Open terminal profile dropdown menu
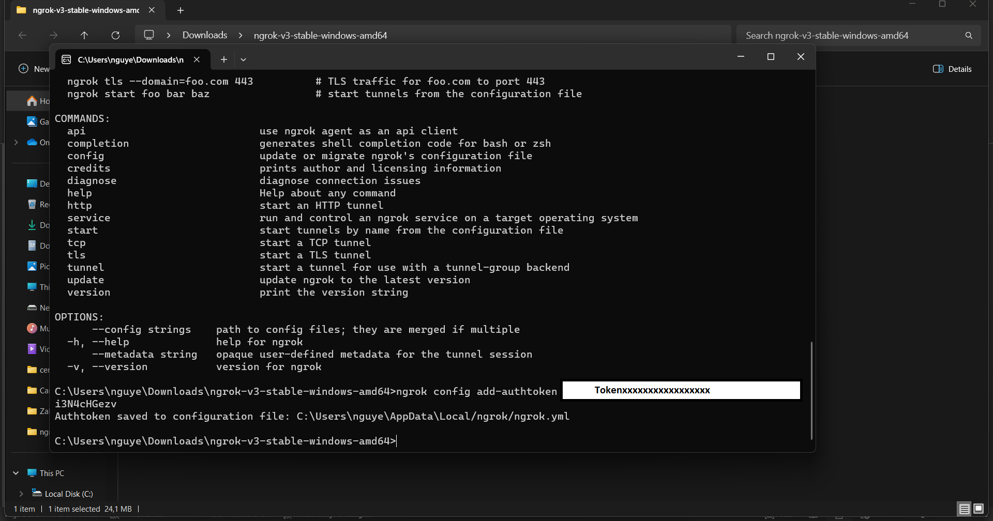The image size is (993, 521). click(x=243, y=59)
